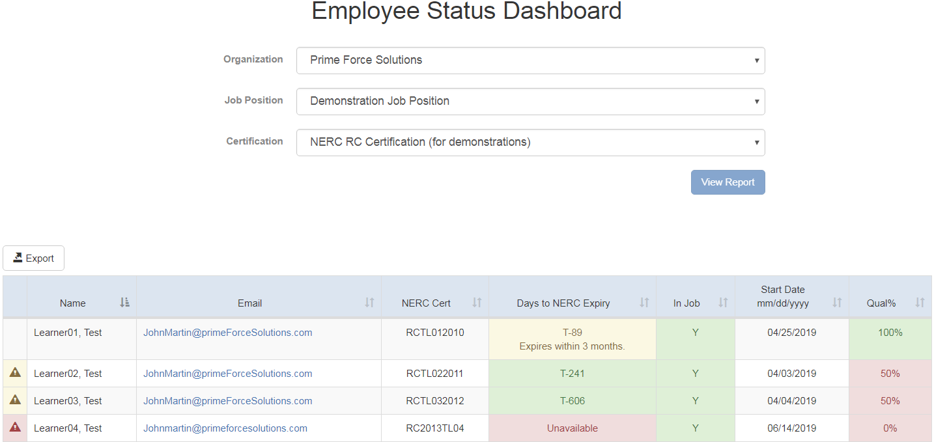The image size is (934, 442).
Task: Select the Learner02, Test name cell
Action: point(81,374)
